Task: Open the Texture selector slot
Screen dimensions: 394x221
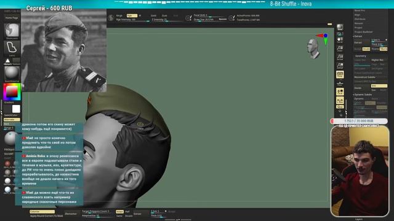Action: [x=16, y=61]
